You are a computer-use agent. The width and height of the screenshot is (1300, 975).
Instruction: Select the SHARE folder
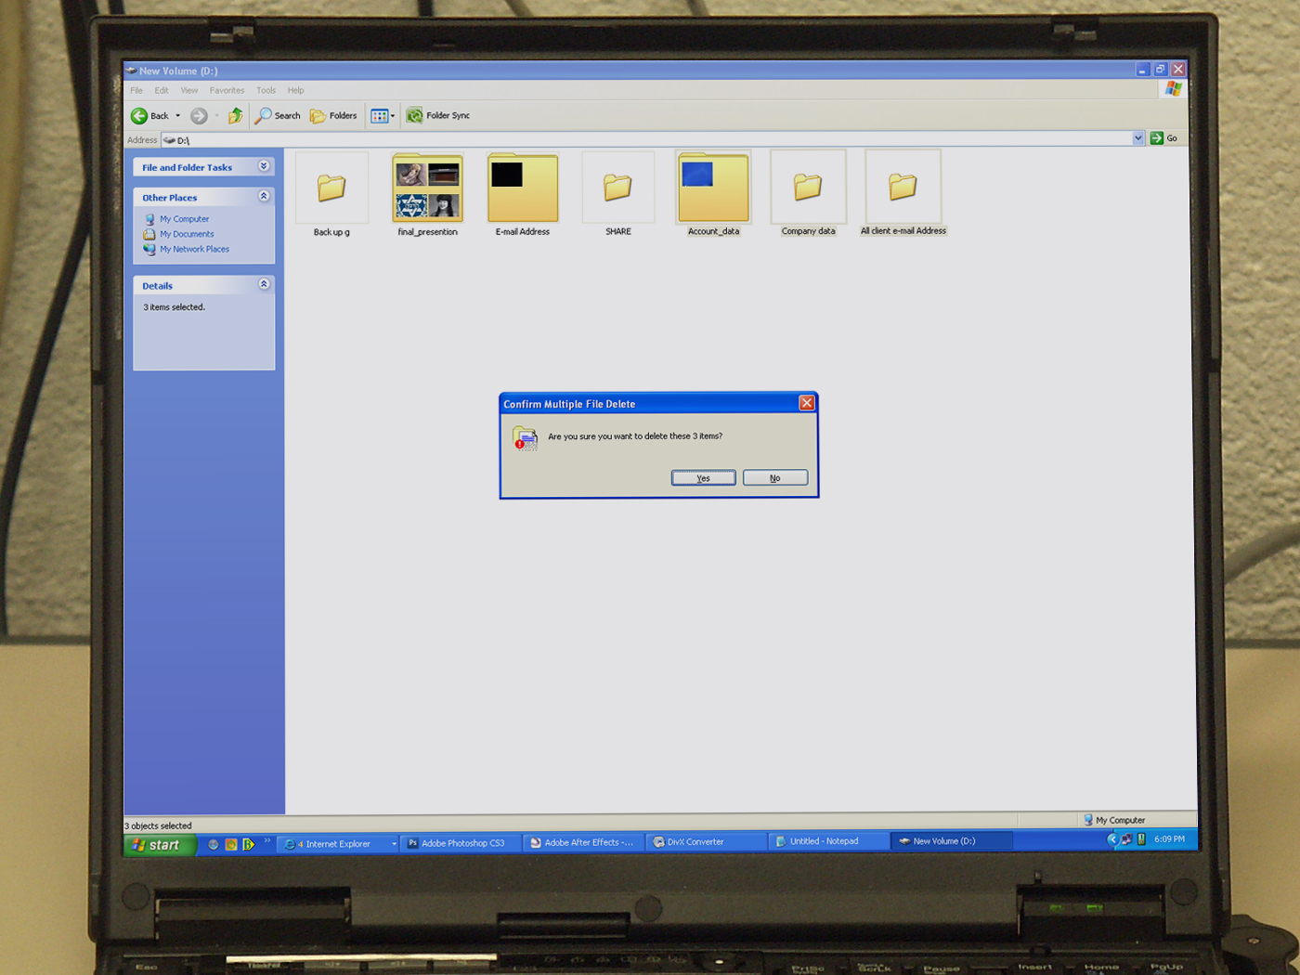[x=617, y=194]
